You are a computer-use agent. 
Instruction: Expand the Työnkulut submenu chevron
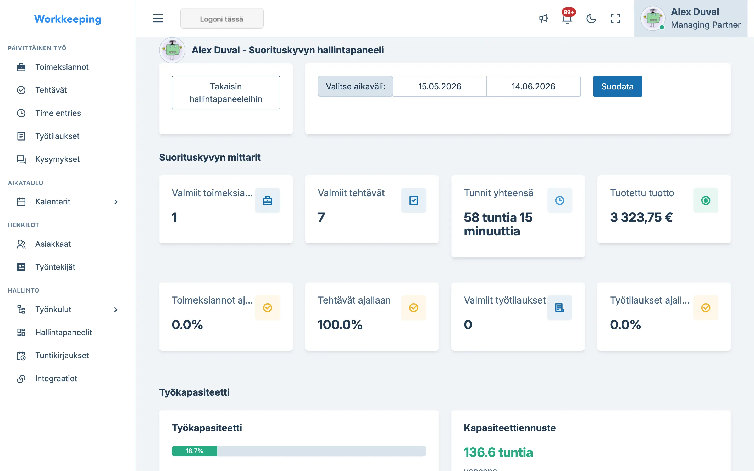[x=116, y=310]
